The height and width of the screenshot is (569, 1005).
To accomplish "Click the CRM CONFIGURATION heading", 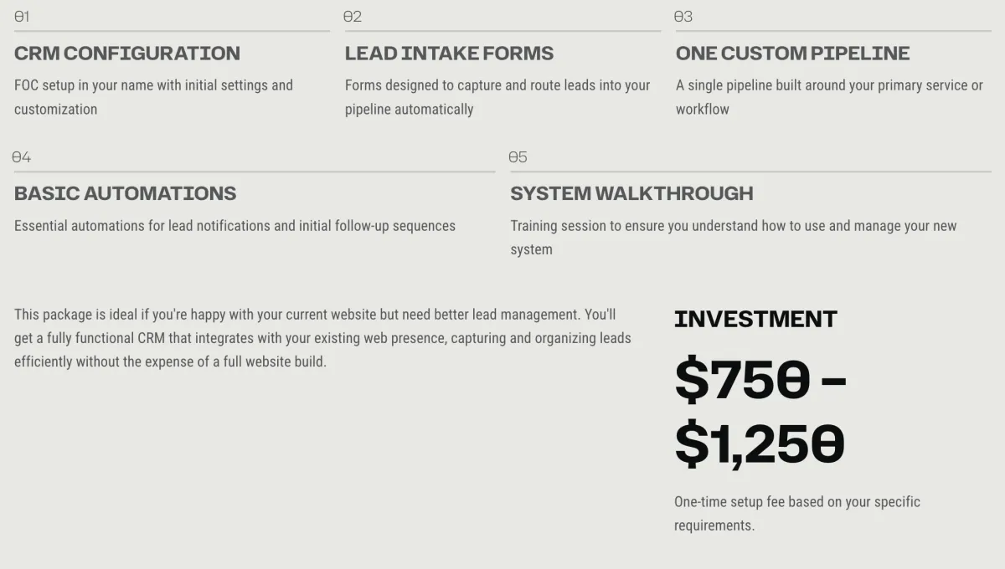I will click(127, 54).
